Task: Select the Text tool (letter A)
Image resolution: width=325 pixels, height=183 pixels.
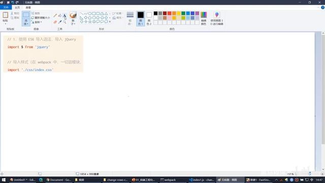Action: (x=64, y=16)
